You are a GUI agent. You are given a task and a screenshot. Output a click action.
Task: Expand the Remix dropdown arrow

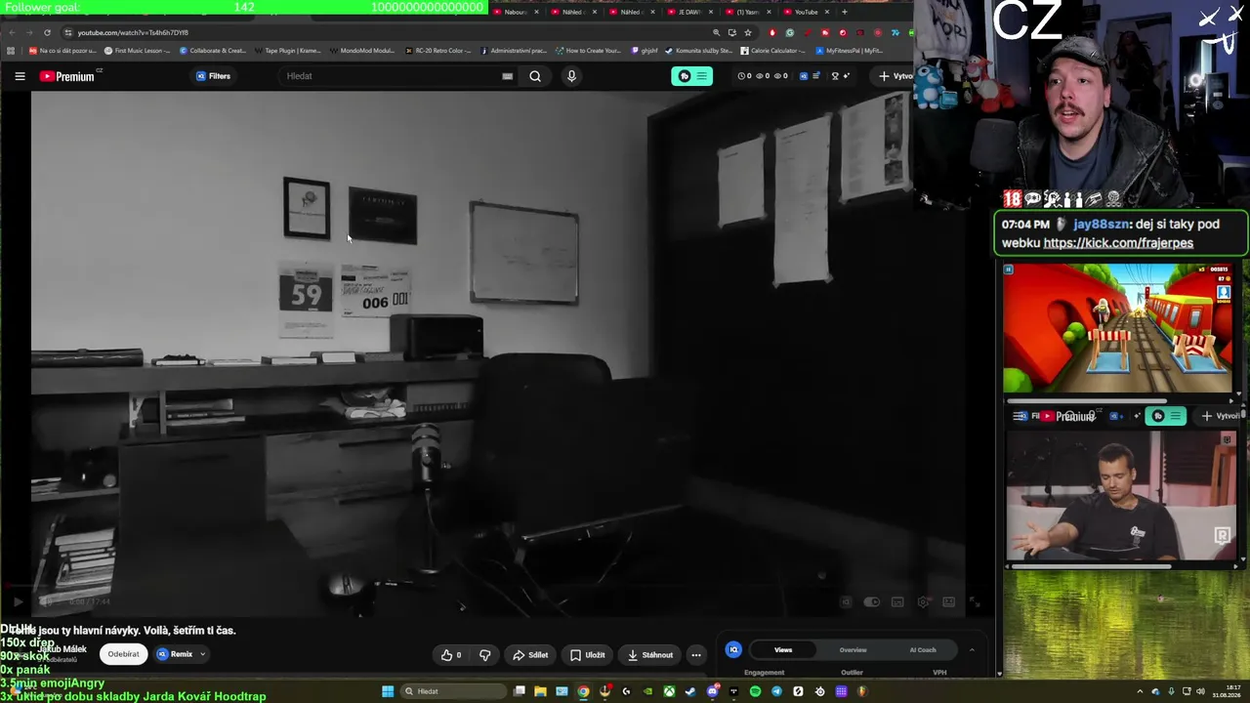(x=203, y=654)
